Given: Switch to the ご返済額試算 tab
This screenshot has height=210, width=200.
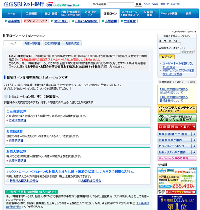Looking at the screenshot, I should tap(52, 43).
